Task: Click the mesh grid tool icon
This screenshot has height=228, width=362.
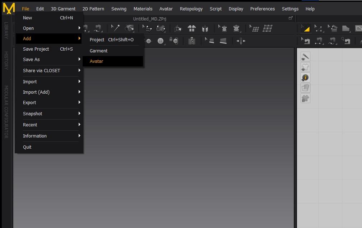Action: (x=268, y=28)
